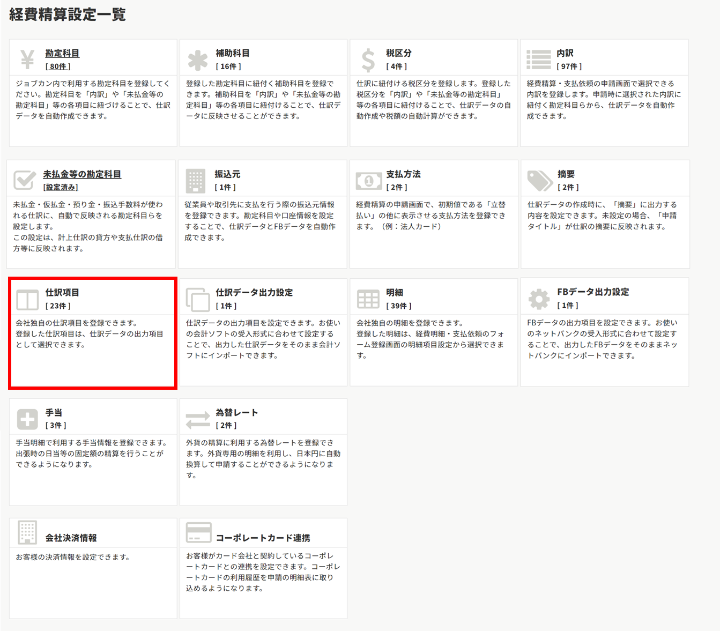Open the 仕訳項目 heading

(62, 292)
